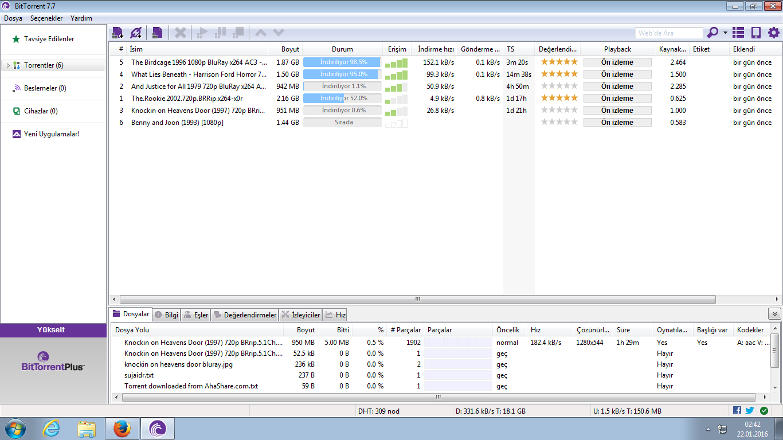Viewport: 783px width, 440px height.
Task: Click the Pause torrent toolbar icon
Action: 220,33
